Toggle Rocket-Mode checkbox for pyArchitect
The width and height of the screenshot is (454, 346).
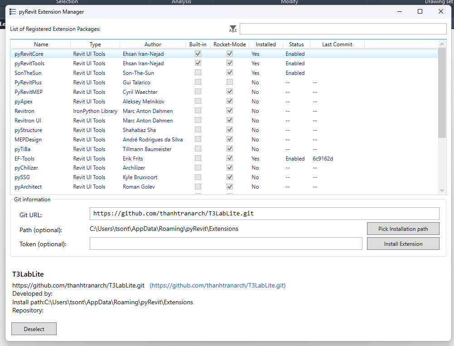pos(230,187)
